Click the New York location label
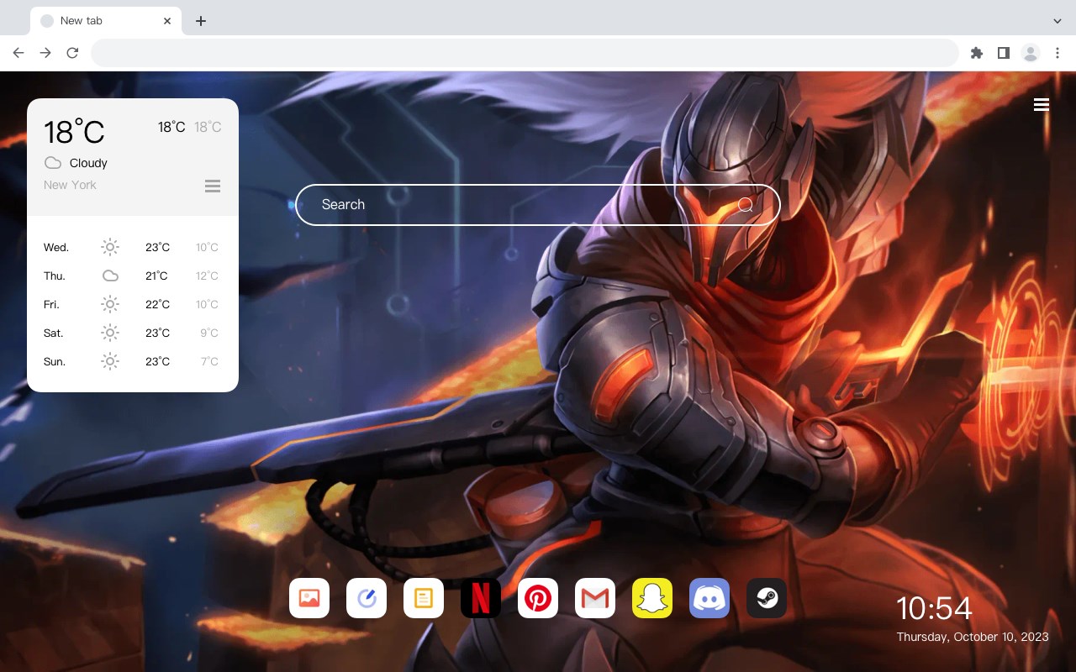 [70, 185]
